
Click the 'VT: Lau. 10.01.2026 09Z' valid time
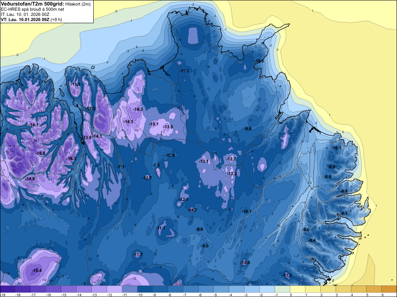(x=25, y=19)
